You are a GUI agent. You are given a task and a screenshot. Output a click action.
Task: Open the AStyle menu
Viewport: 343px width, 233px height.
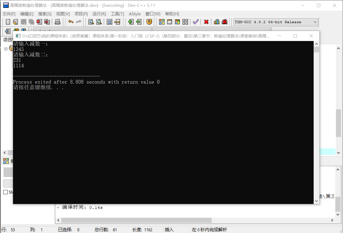[135, 14]
